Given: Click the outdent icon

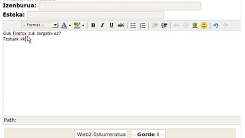Looking at the screenshot, I should [x=155, y=25].
